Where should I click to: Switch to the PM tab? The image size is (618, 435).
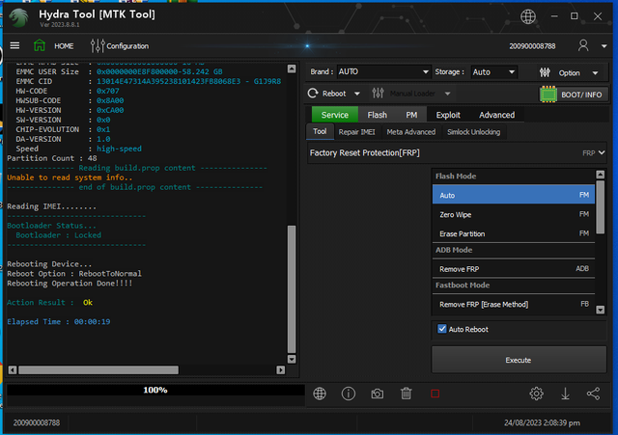click(x=411, y=115)
